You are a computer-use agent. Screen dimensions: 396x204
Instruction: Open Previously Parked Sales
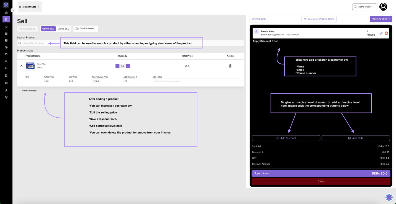pos(319,19)
